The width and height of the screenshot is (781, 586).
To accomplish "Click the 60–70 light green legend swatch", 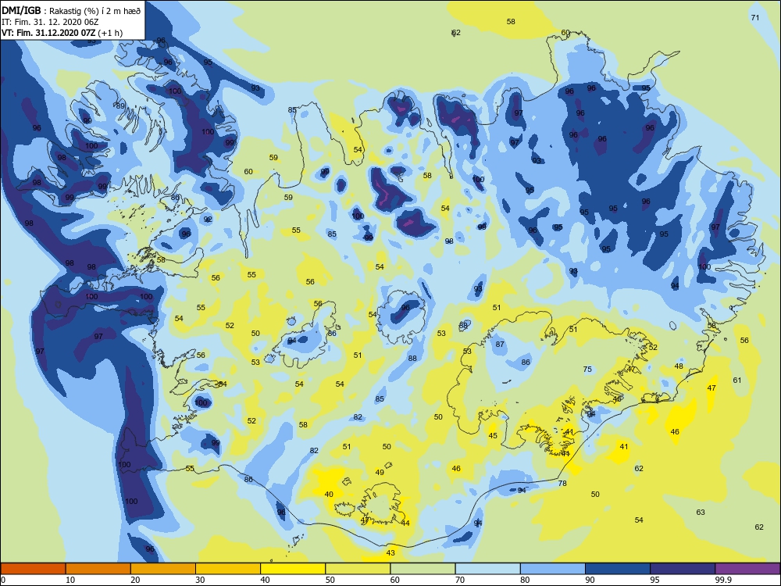I will click(423, 569).
